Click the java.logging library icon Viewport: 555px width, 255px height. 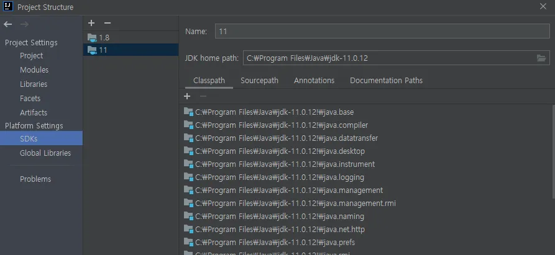[189, 177]
